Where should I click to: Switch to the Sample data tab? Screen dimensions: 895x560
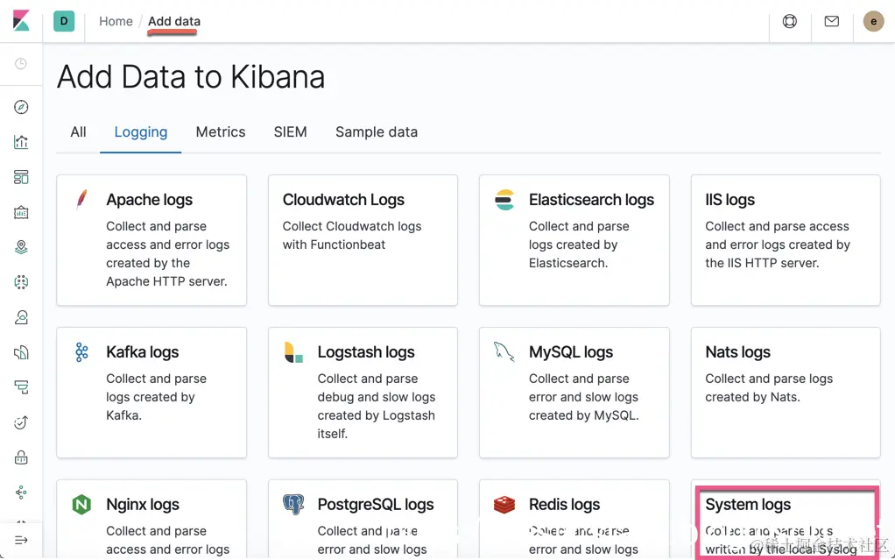click(x=377, y=132)
